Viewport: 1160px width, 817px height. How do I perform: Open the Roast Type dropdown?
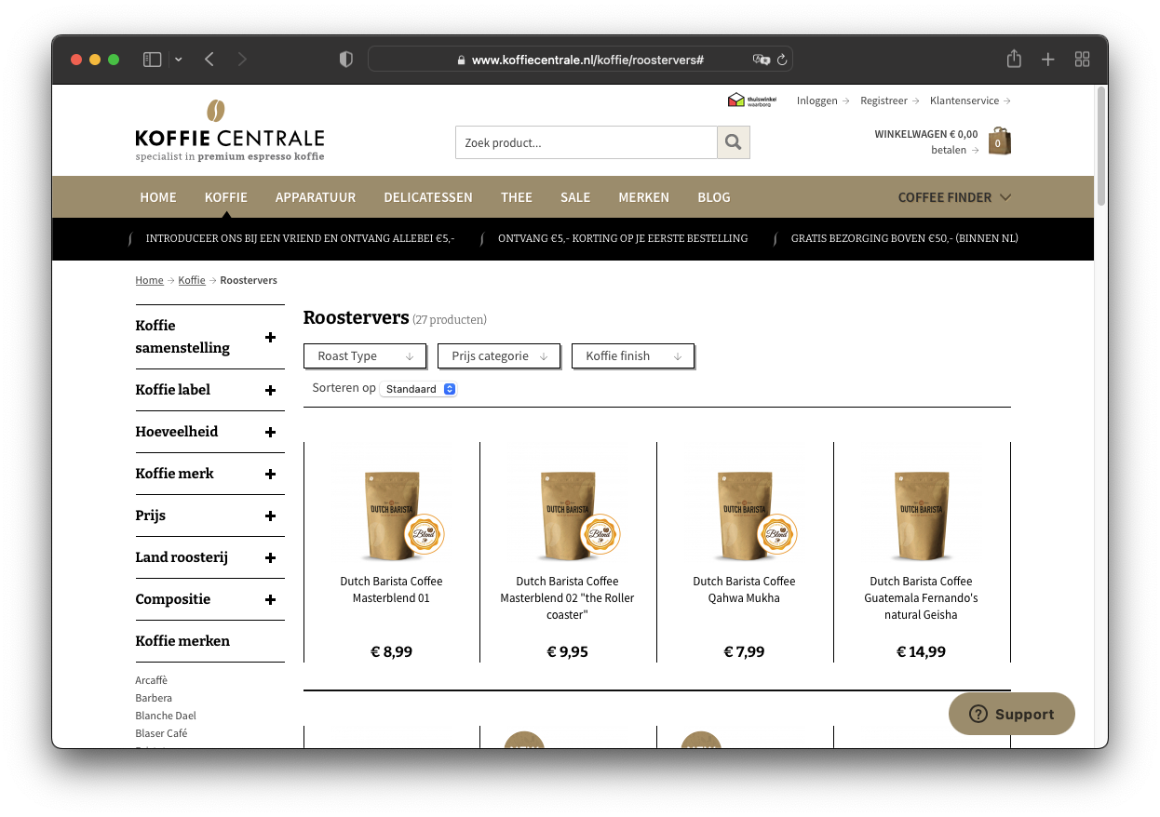click(365, 355)
